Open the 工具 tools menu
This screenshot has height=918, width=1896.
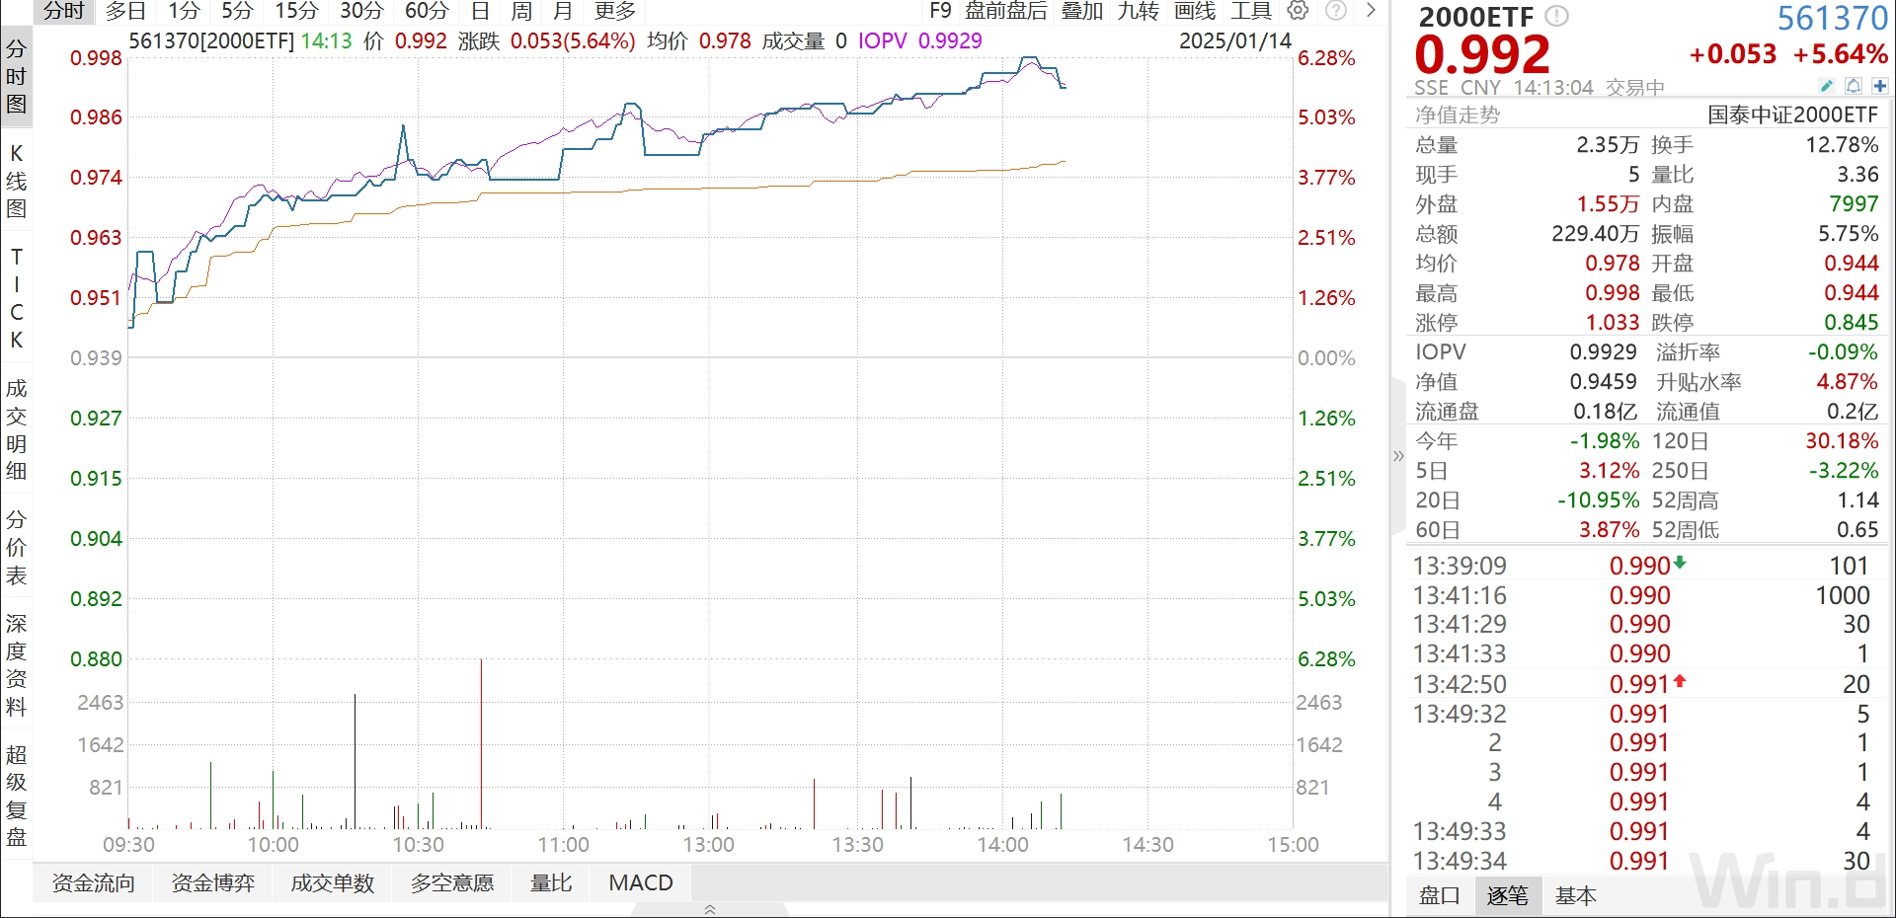pos(1250,11)
